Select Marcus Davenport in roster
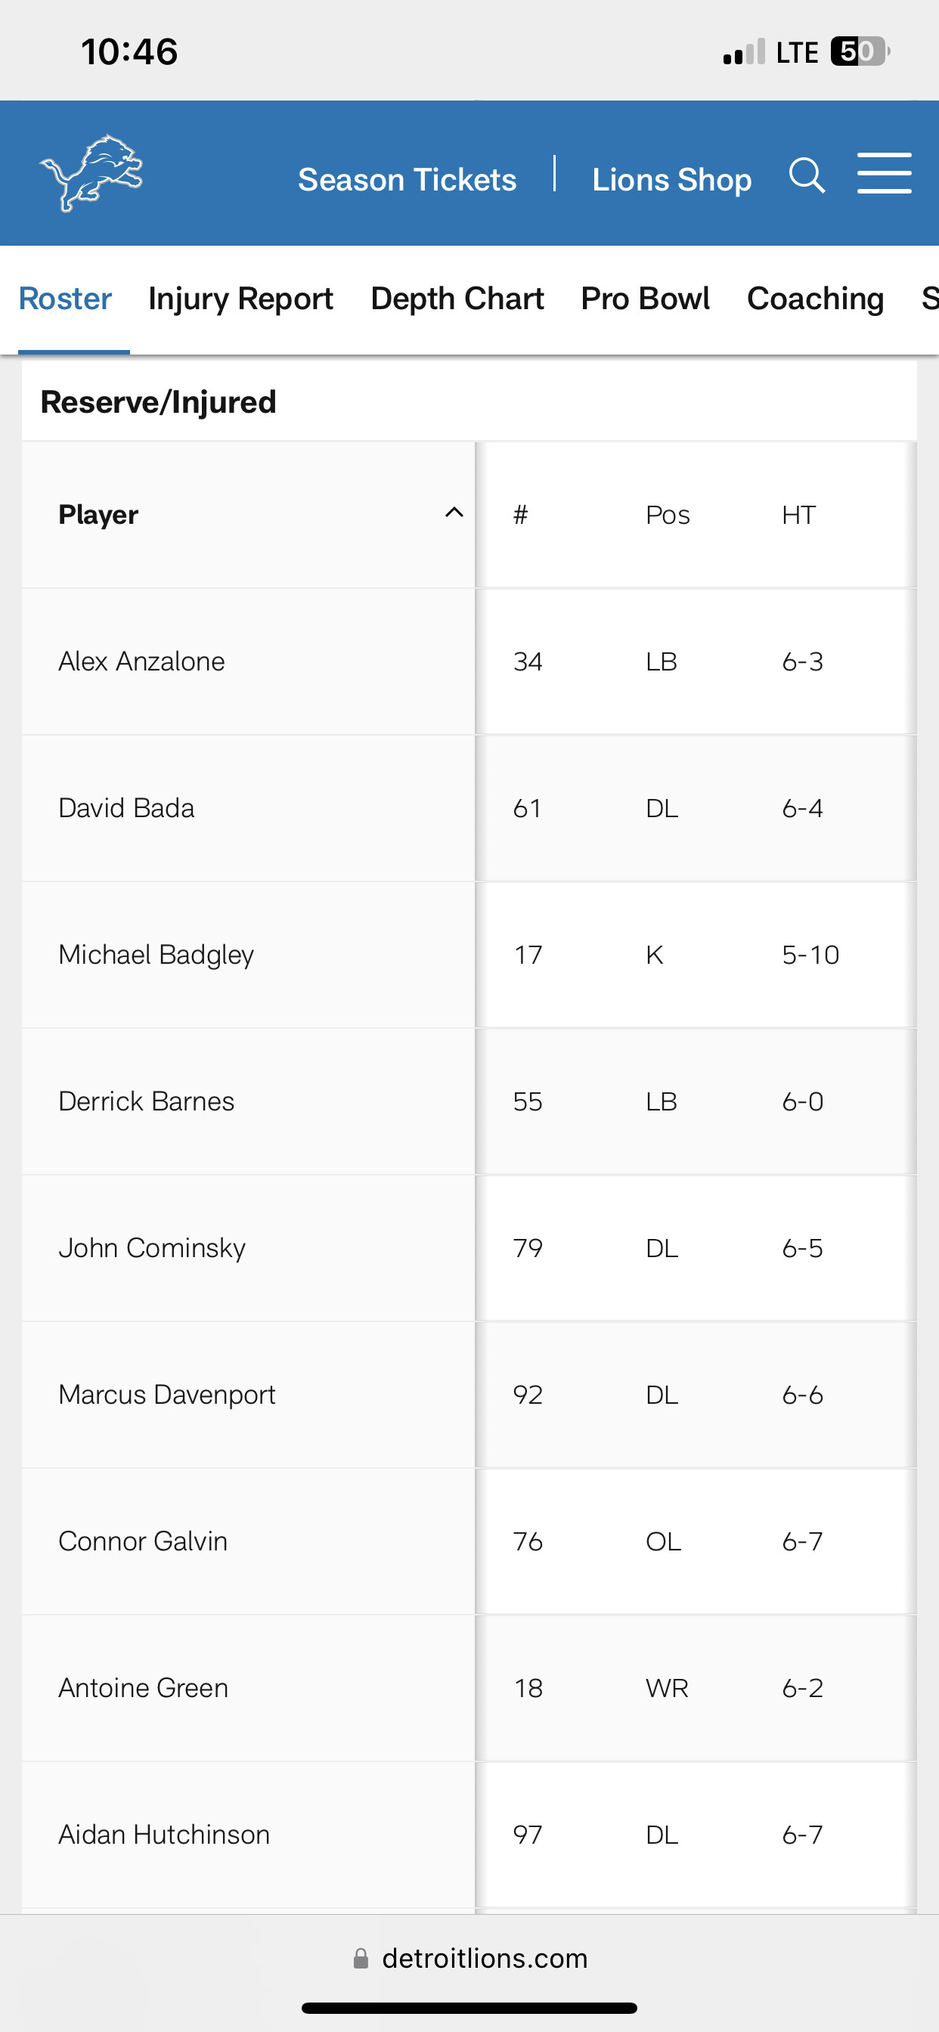The height and width of the screenshot is (2032, 939). [167, 1395]
